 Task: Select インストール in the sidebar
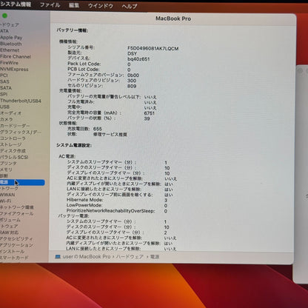13,252
